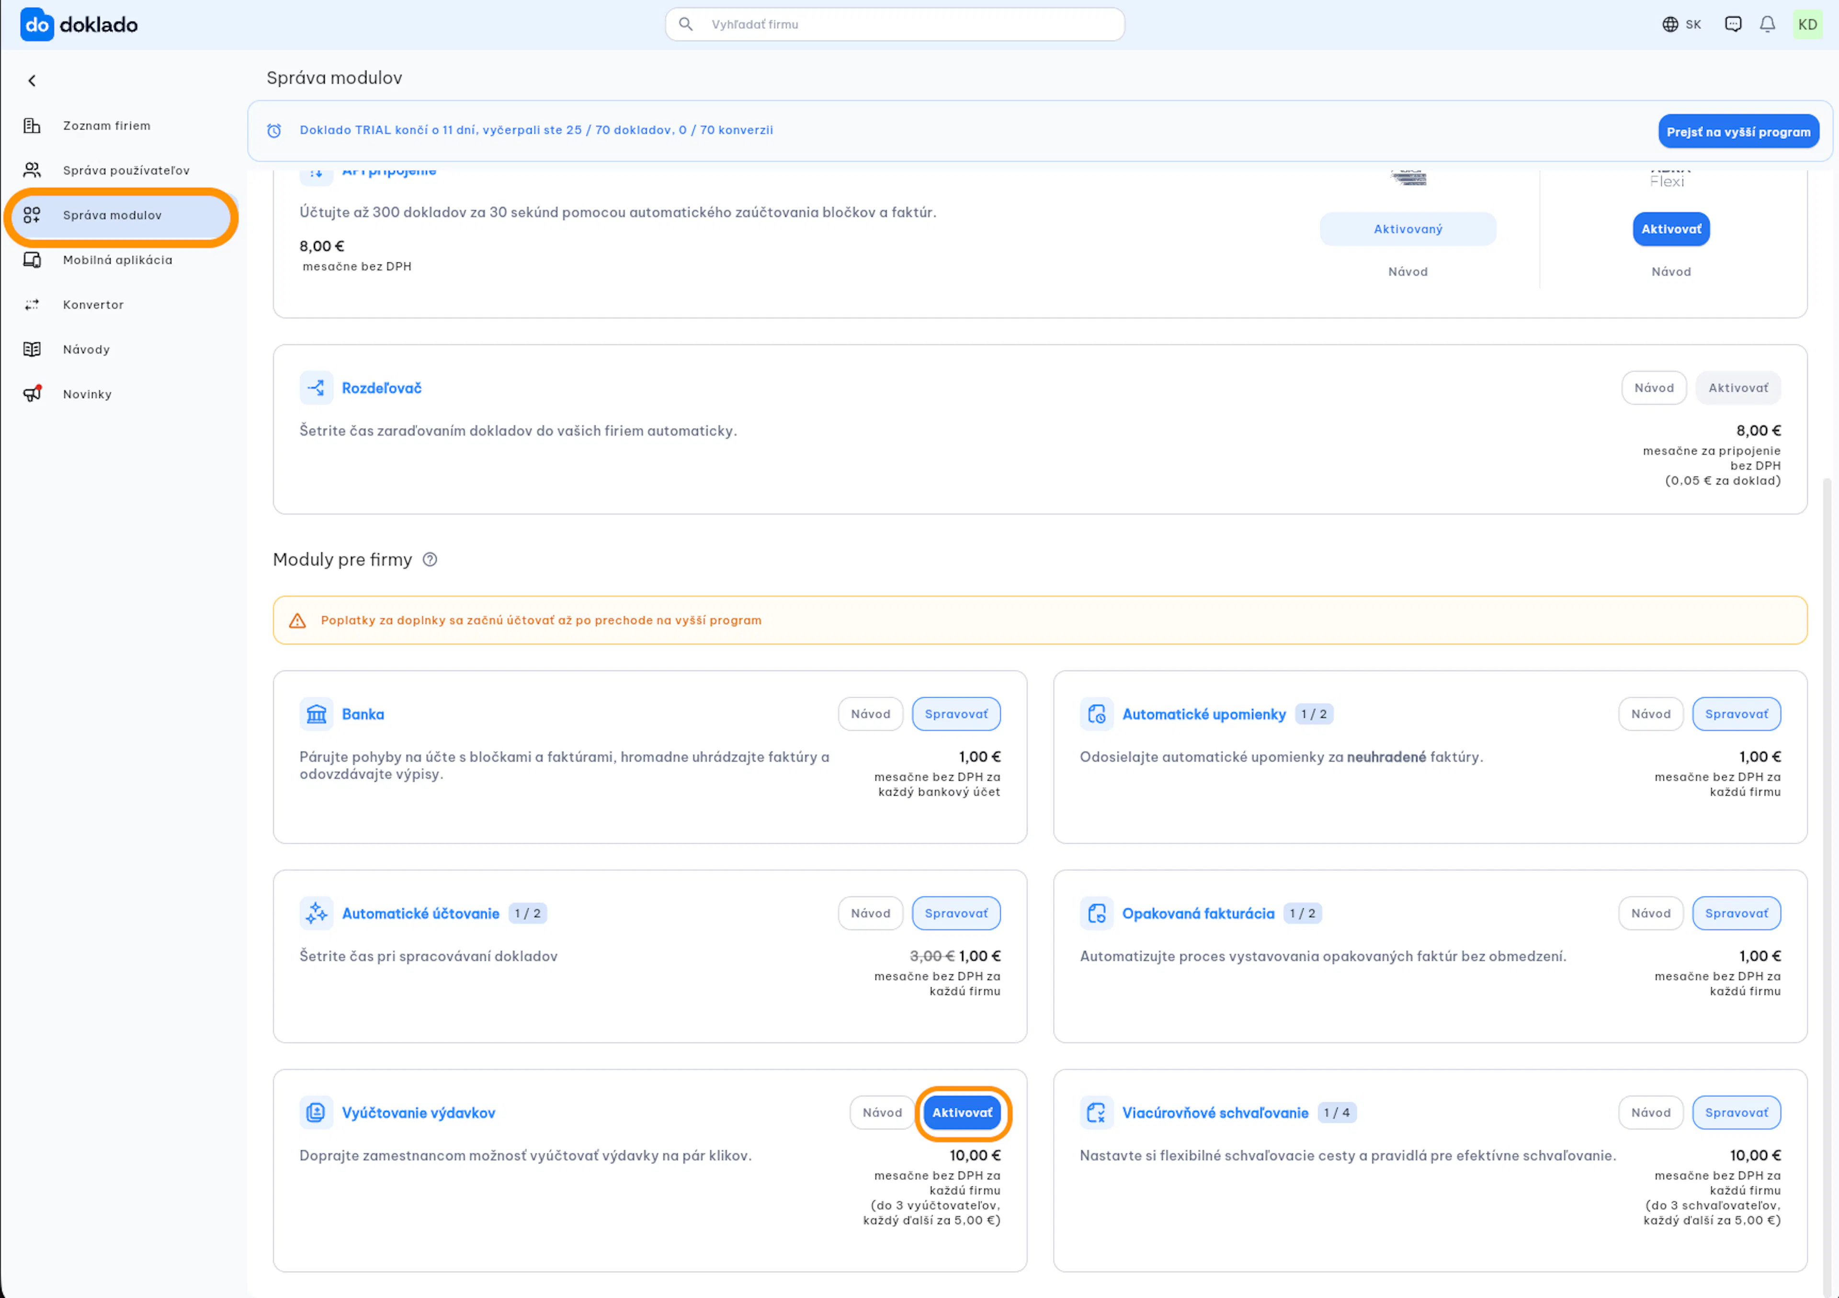Click the orange warning triangle icon

(297, 621)
